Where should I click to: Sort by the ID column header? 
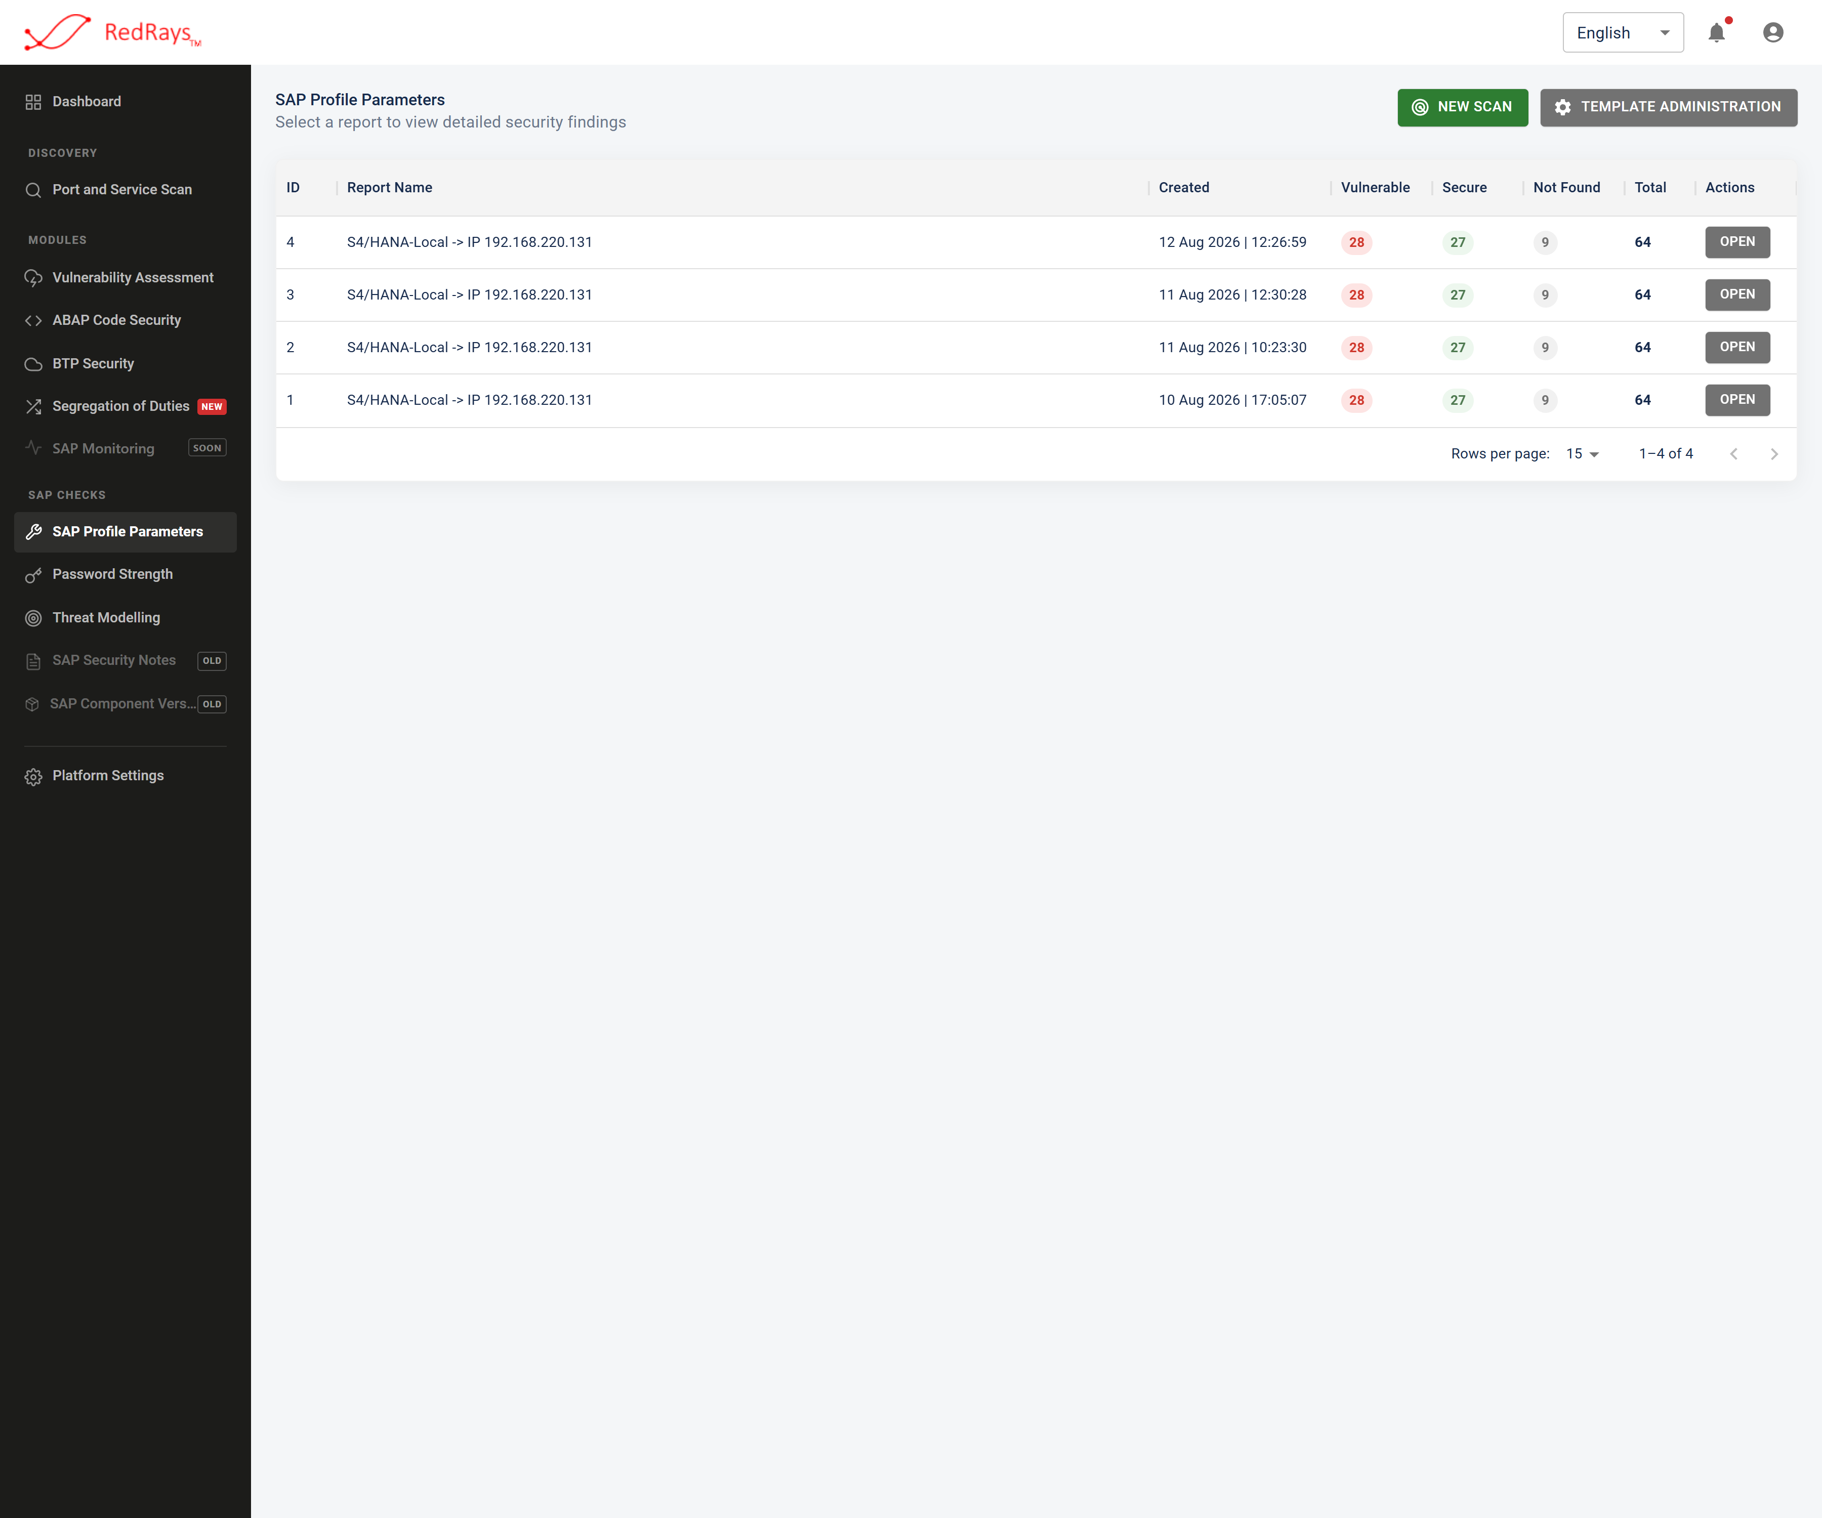click(293, 187)
